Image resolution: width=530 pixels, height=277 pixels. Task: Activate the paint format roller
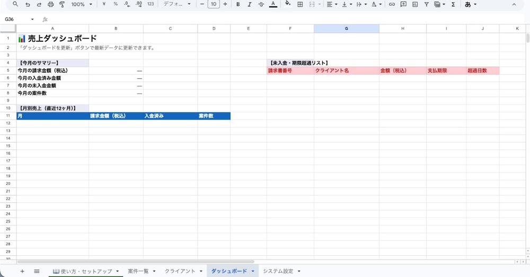coord(62,4)
